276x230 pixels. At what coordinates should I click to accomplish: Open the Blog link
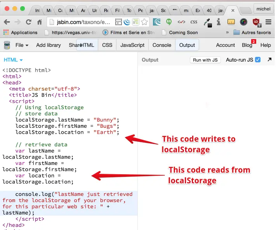247,45
